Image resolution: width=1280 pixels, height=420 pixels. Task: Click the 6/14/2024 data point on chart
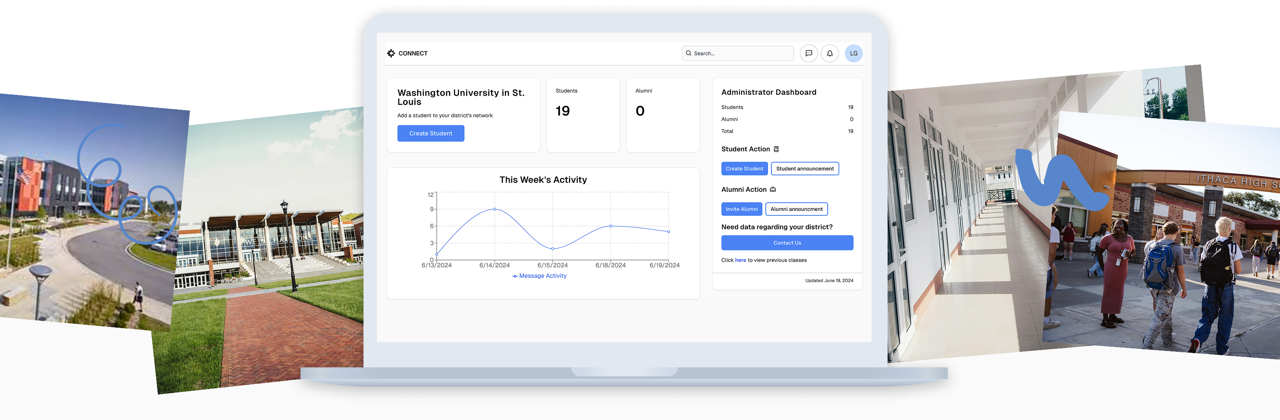click(494, 209)
